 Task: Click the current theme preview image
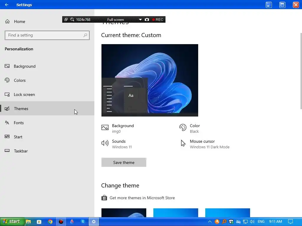pos(150,80)
